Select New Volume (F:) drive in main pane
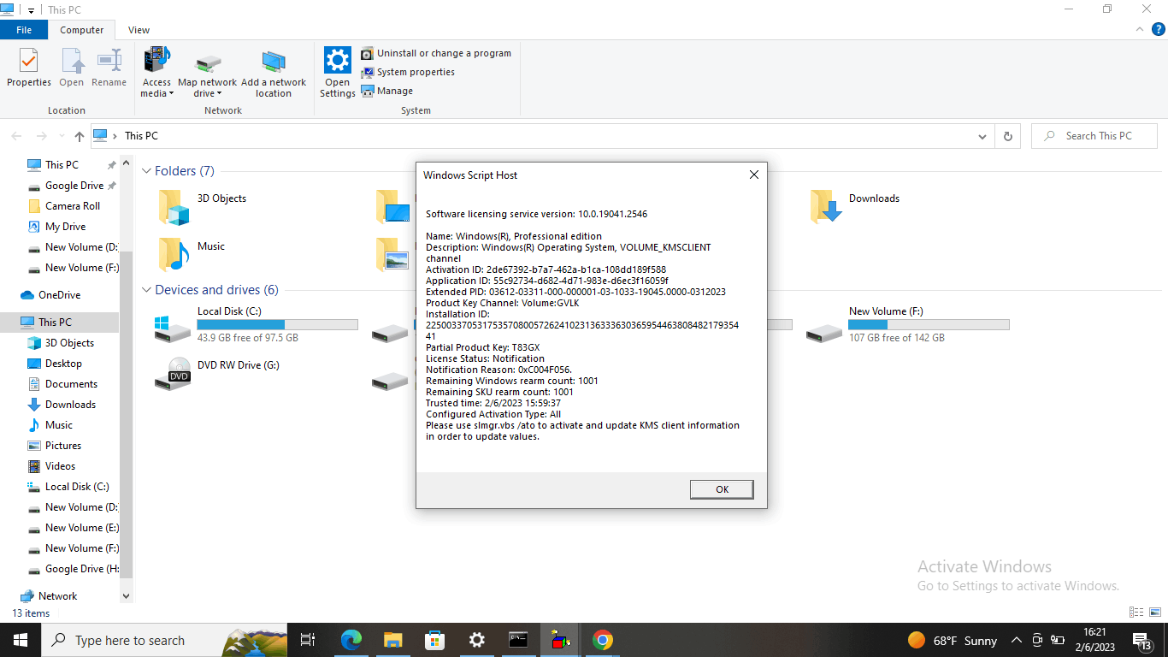1168x657 pixels. click(908, 325)
